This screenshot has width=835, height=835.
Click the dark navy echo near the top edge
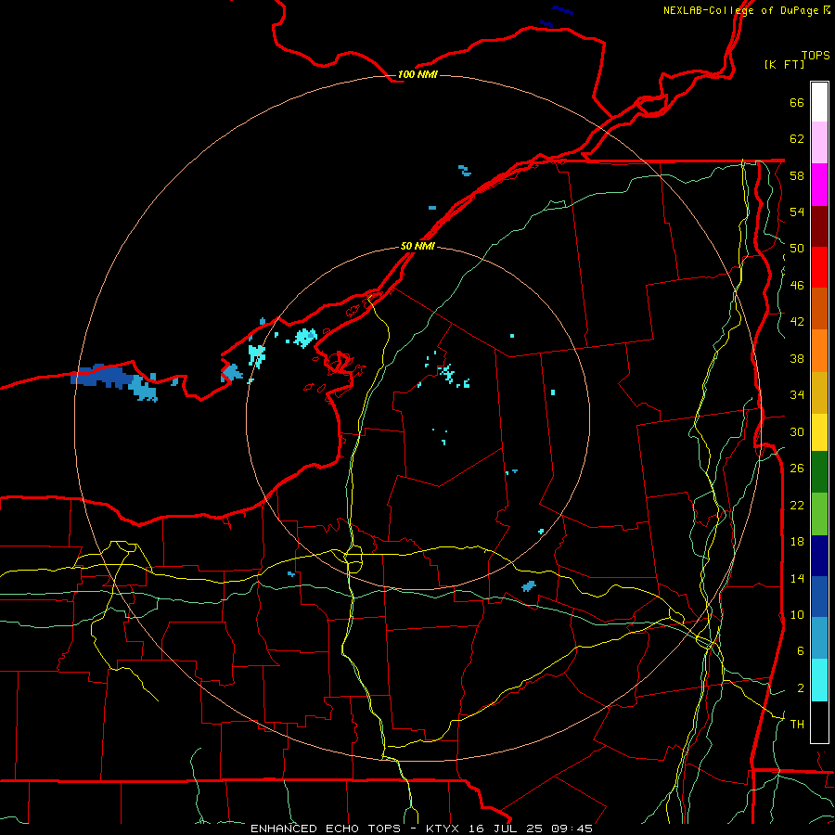point(562,10)
